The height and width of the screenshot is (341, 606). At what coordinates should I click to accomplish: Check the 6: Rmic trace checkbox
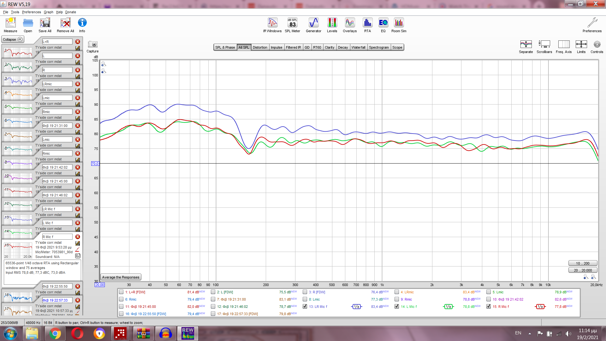point(121,299)
